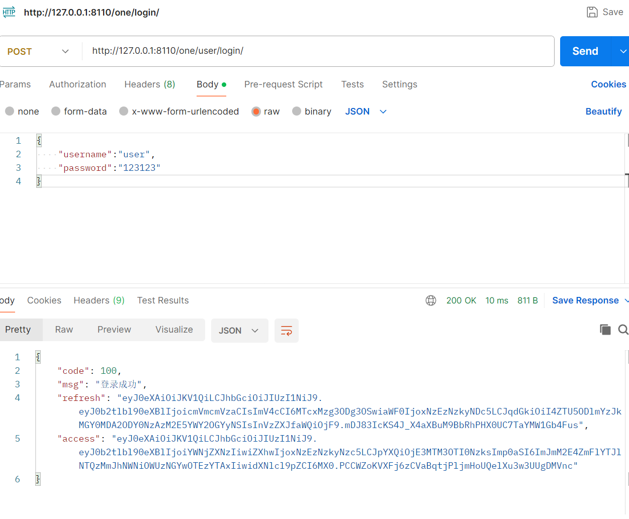Click the Save Response button
Viewport: 629px width, 519px height.
(585, 300)
